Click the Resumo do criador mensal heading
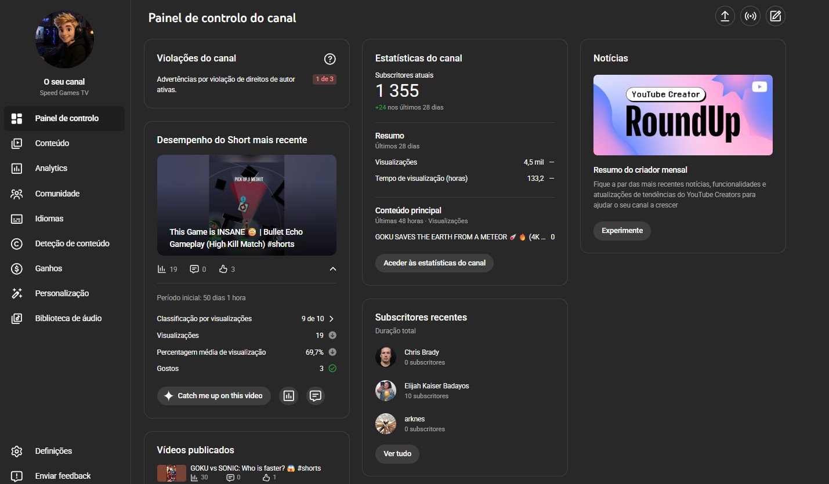This screenshot has width=829, height=484. (x=640, y=170)
